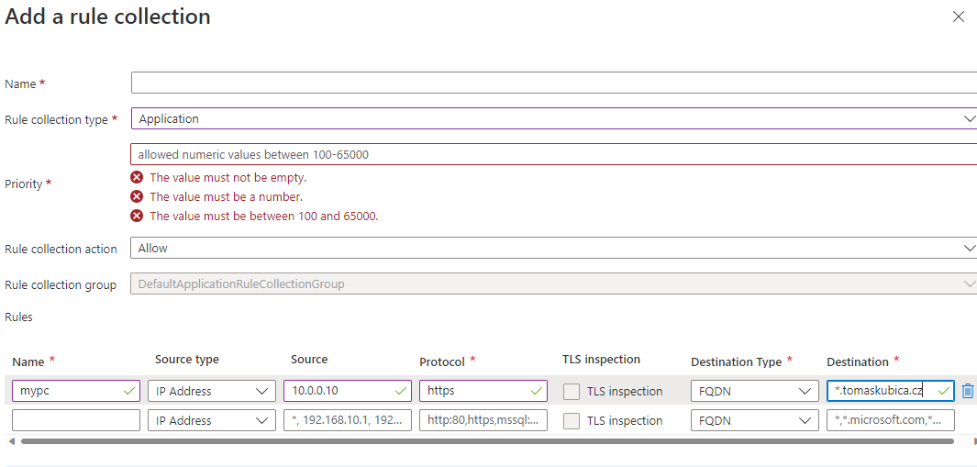977x467 pixels.
Task: Click the empty rule name field in second row
Action: pyautogui.click(x=75, y=420)
